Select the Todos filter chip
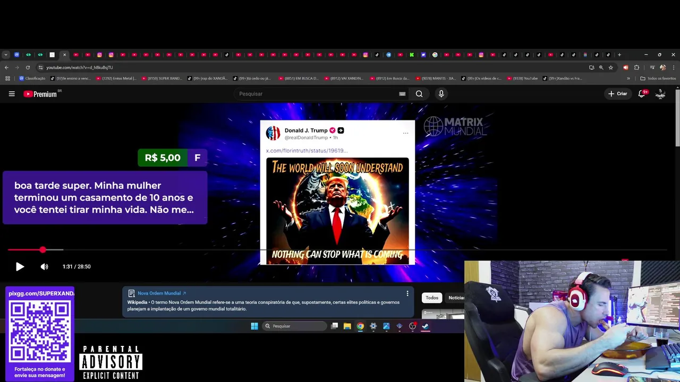 (432, 298)
